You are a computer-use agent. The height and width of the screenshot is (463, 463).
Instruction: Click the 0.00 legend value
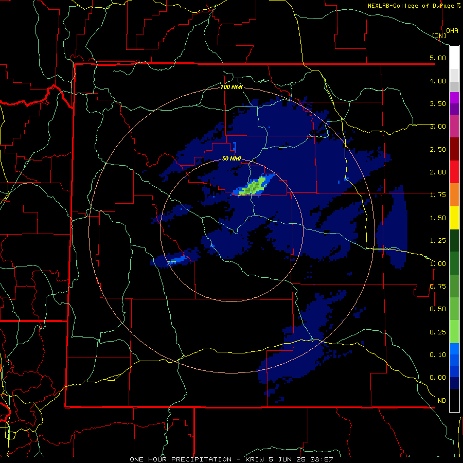click(438, 378)
